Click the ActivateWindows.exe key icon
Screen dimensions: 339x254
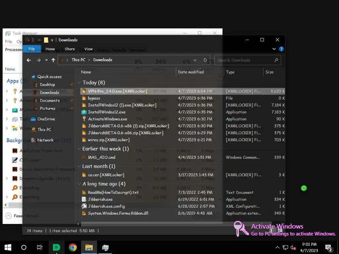[84, 119]
